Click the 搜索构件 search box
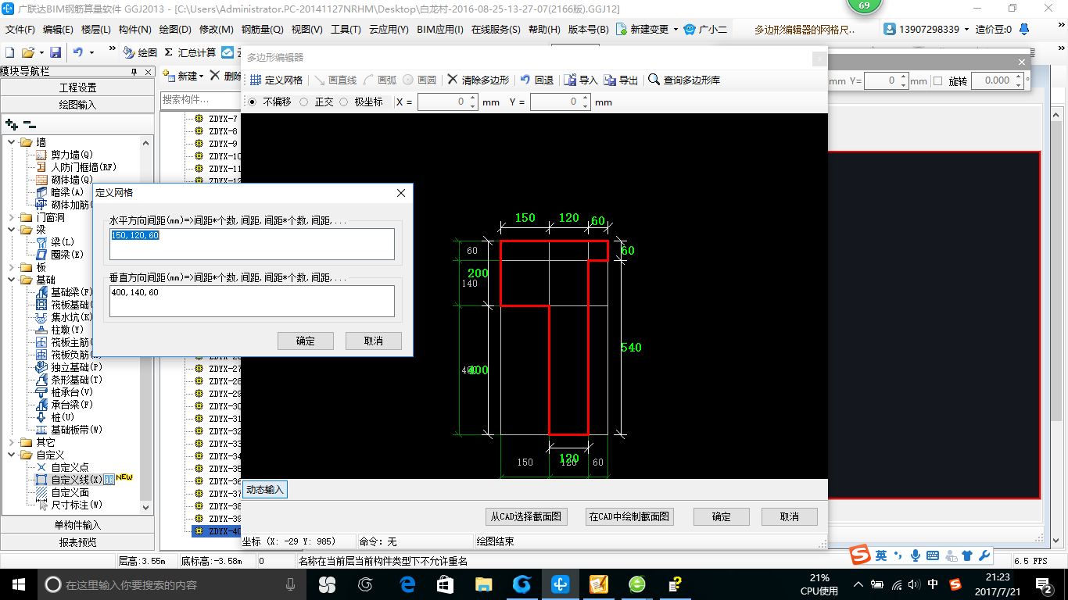1068x600 pixels. (x=199, y=100)
